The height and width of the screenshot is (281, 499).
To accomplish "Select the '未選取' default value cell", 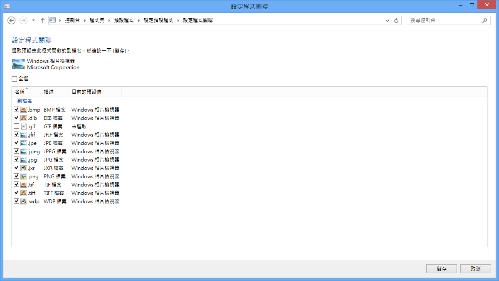I will pyautogui.click(x=79, y=126).
